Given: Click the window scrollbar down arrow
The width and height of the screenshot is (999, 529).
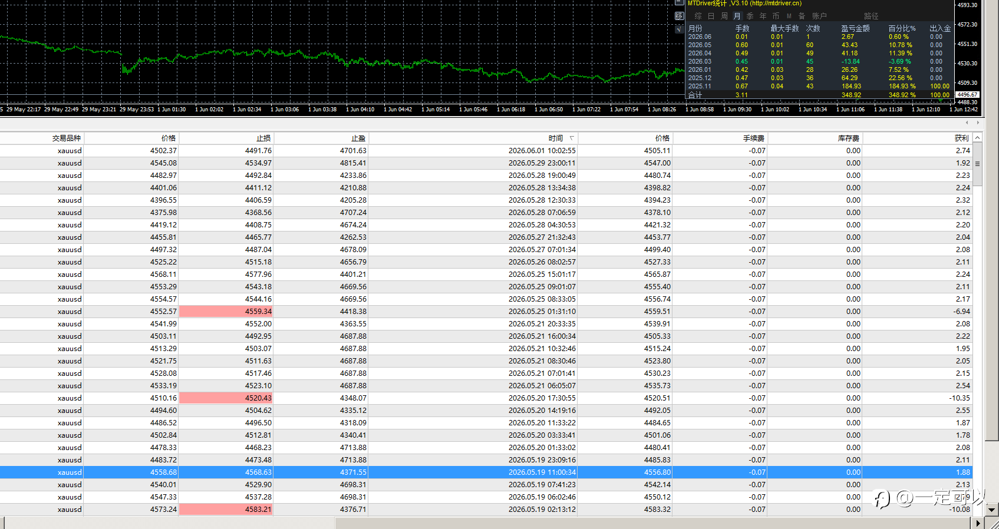Looking at the screenshot, I should (x=992, y=510).
